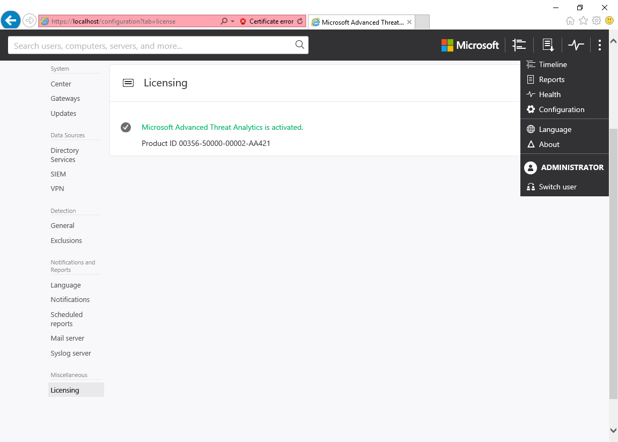Open General detection settings
The image size is (618, 442).
[x=62, y=226]
